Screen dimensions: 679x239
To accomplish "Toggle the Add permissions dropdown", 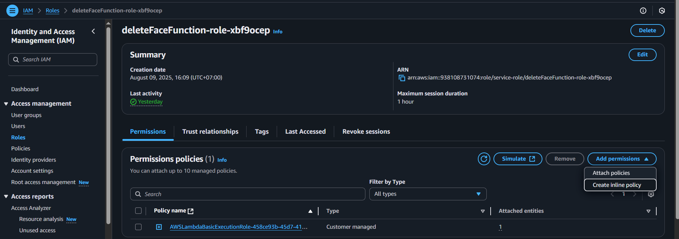I will (622, 159).
